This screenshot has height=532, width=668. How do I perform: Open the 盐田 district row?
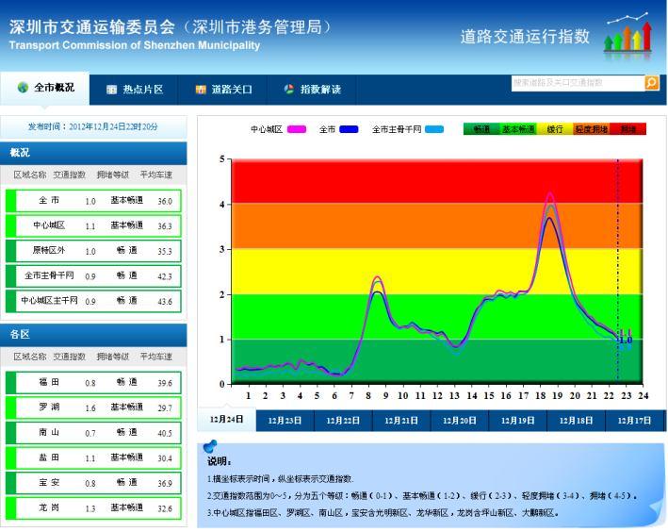(93, 457)
